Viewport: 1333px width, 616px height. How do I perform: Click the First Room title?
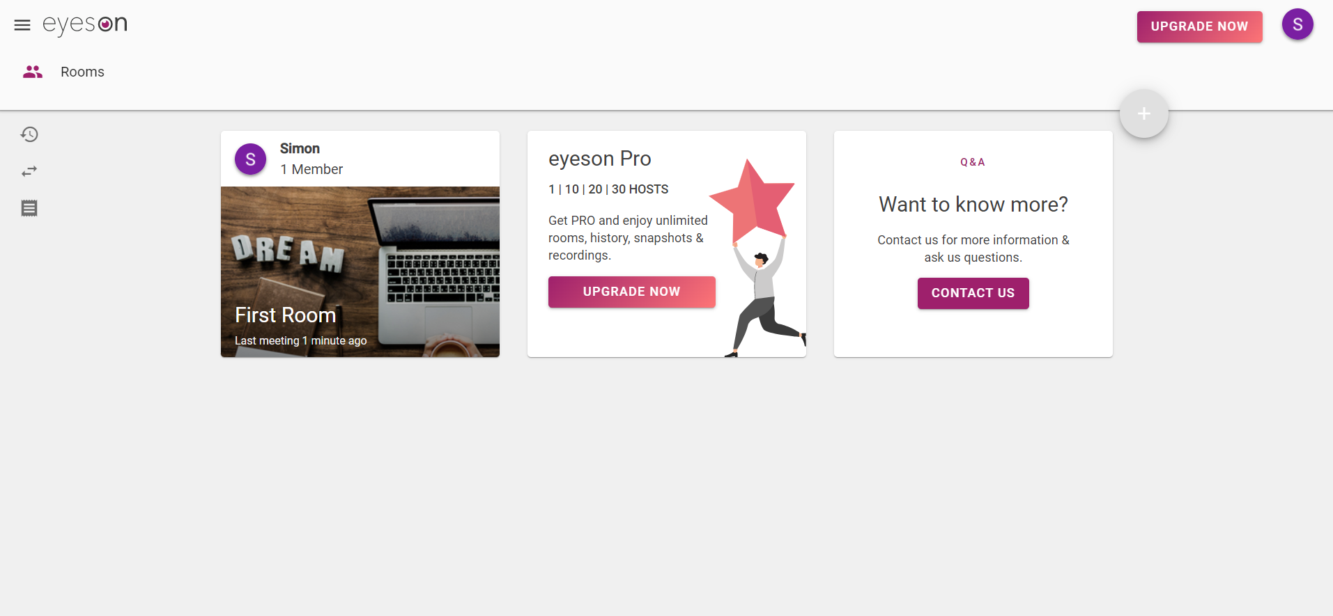coord(286,315)
